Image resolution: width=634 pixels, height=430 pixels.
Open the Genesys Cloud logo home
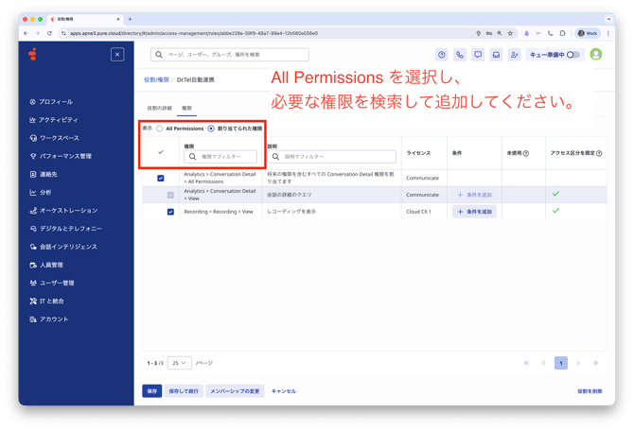pyautogui.click(x=33, y=54)
